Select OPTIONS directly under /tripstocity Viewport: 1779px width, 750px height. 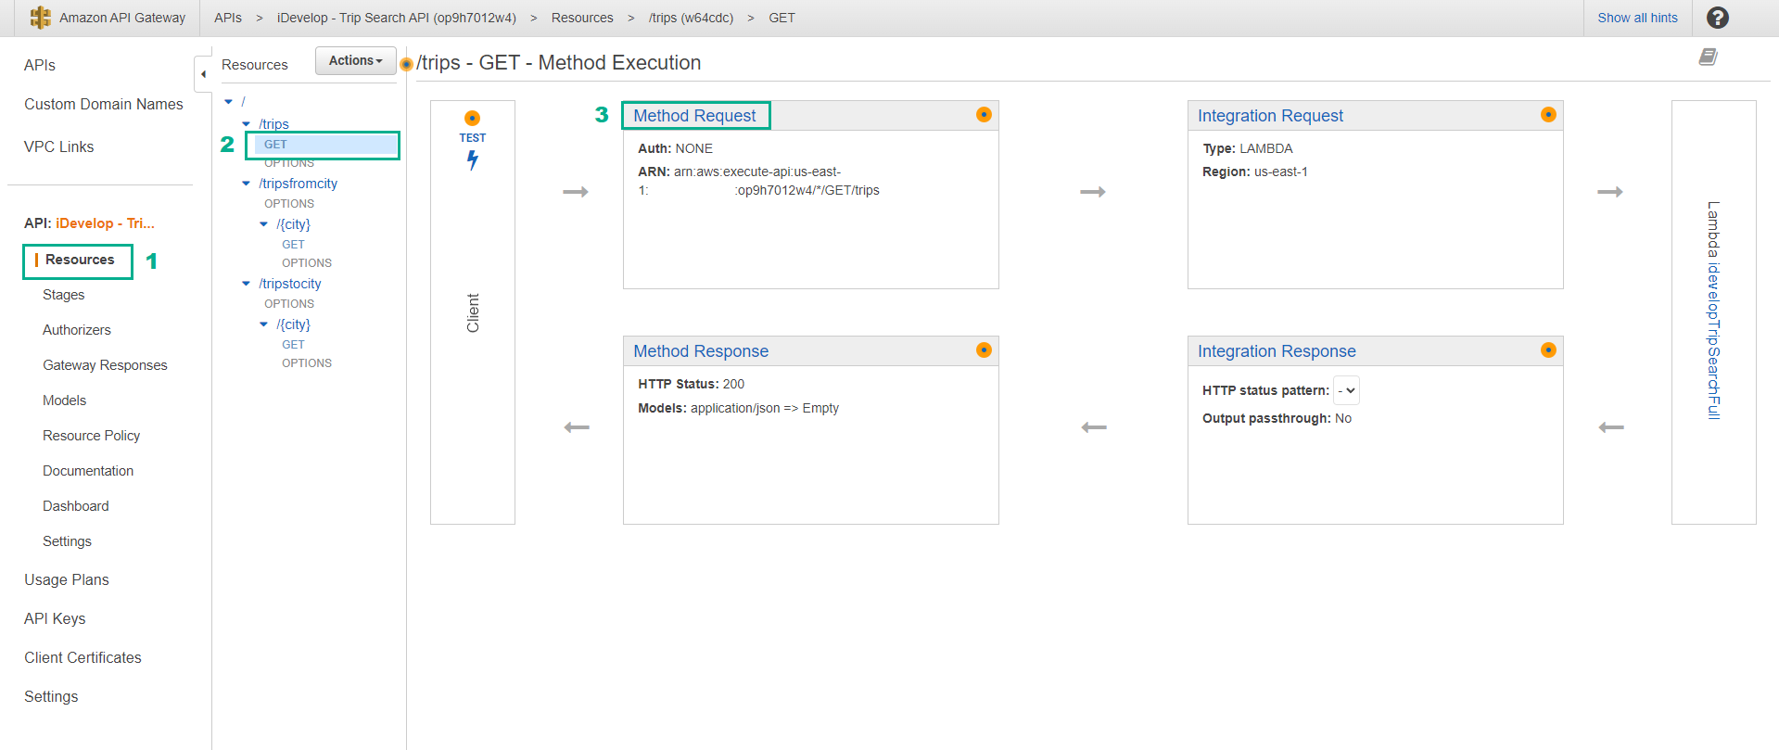coord(289,304)
